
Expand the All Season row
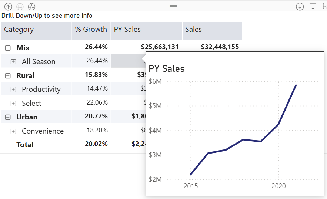point(14,62)
